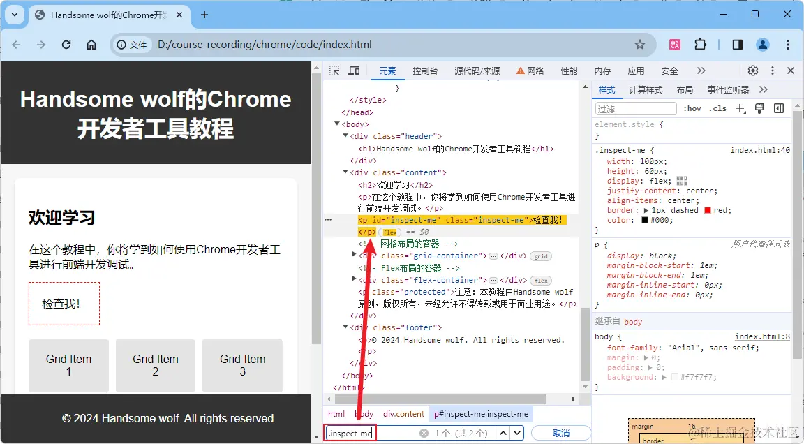This screenshot has width=804, height=444.
Task: Open the tab search dropdown arrow
Action: (15, 15)
